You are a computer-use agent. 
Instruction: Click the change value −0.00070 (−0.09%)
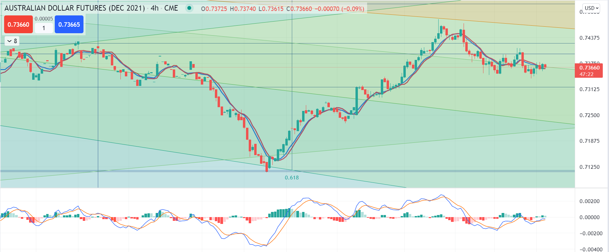(339, 9)
